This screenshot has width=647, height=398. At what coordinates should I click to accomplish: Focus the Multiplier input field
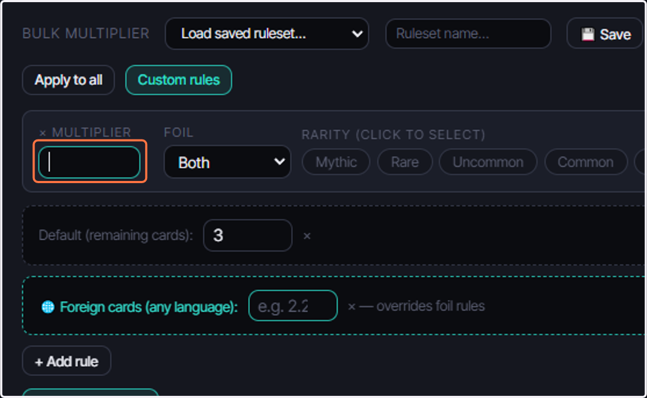coord(90,162)
